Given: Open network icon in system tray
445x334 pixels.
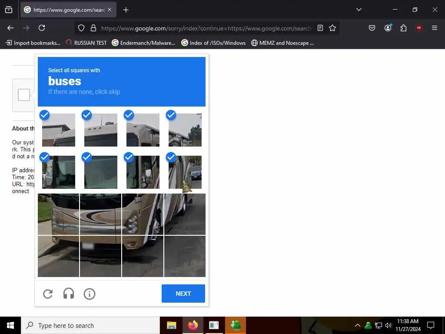Looking at the screenshot, I should (x=379, y=325).
